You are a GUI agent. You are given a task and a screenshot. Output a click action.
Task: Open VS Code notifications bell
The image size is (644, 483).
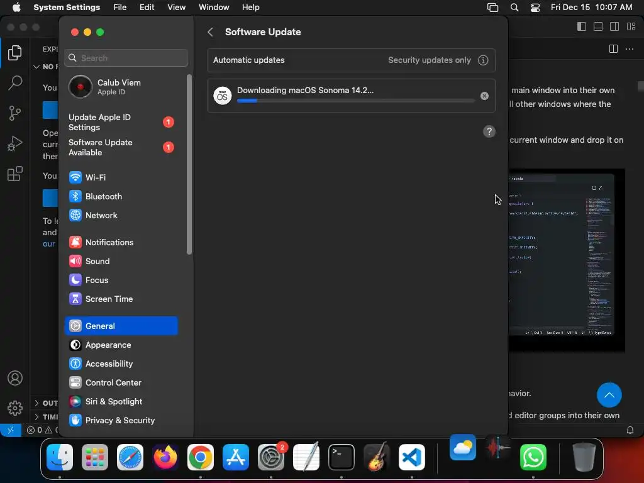[630, 430]
